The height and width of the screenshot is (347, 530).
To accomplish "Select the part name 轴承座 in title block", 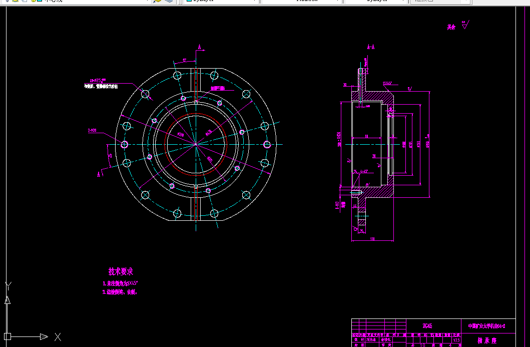I will [487, 340].
